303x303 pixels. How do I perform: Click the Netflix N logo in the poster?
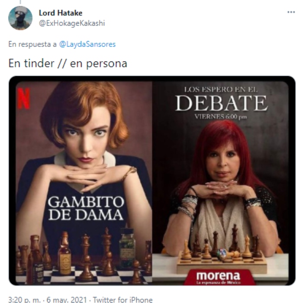[24, 99]
